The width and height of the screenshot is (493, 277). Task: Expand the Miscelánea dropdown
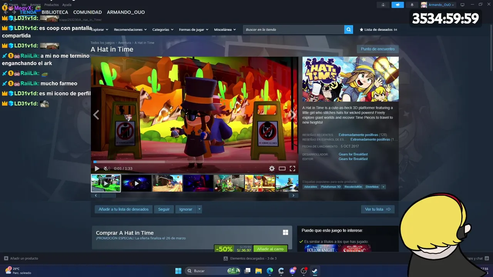tap(225, 30)
